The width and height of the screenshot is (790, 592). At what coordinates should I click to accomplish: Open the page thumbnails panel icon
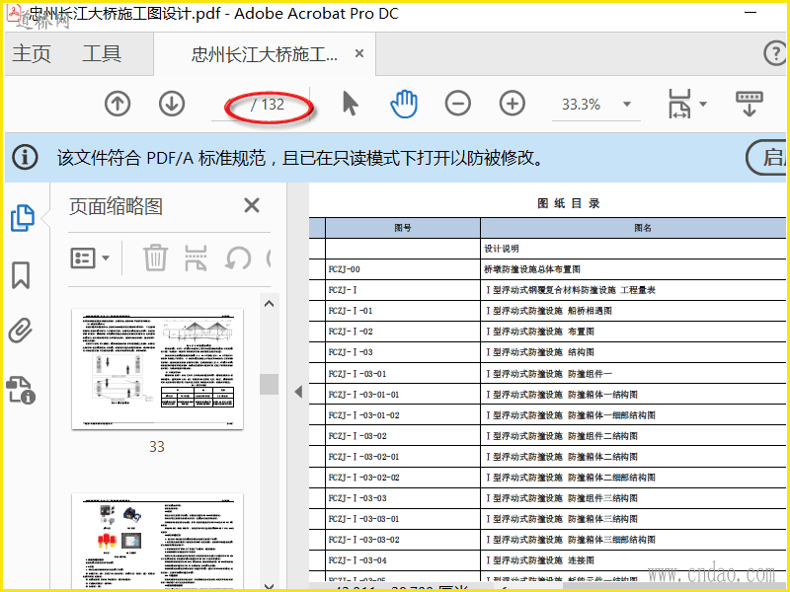point(22,218)
